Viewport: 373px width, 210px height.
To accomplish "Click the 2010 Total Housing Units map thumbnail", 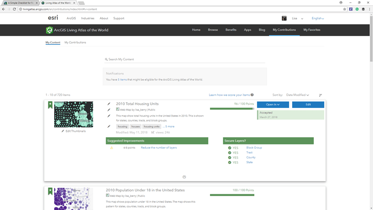I will coord(74,114).
